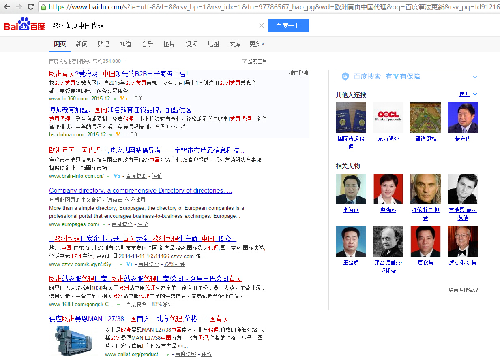This screenshot has width=500, height=360.
Task: Expand the 百度搜索 guarantee panel chevron
Action: coord(475,77)
